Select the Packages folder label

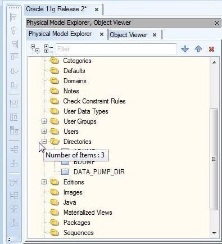(x=77, y=223)
